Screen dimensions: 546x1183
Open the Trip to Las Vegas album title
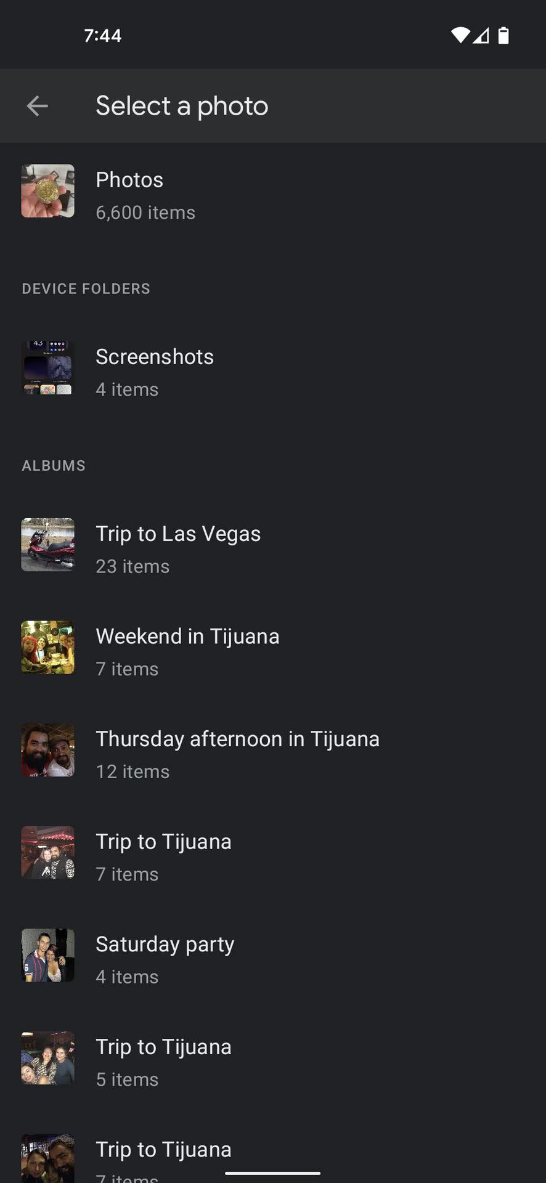point(178,534)
